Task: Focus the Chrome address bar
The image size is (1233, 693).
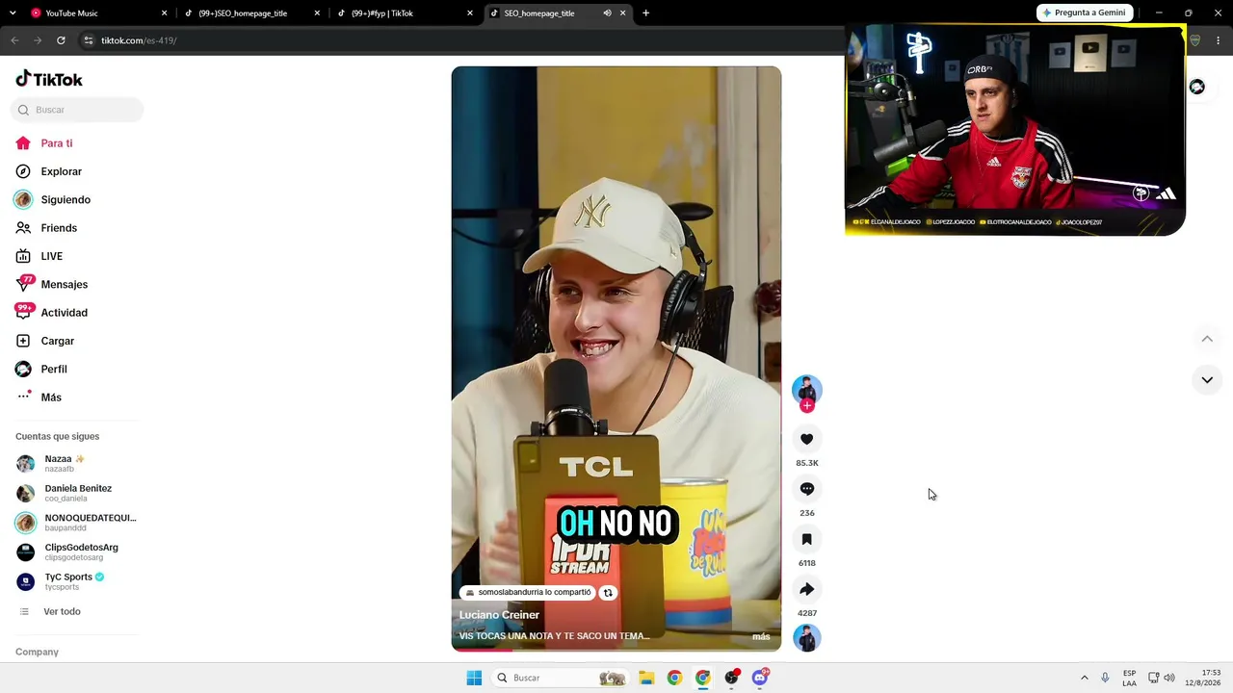Action: coord(462,40)
